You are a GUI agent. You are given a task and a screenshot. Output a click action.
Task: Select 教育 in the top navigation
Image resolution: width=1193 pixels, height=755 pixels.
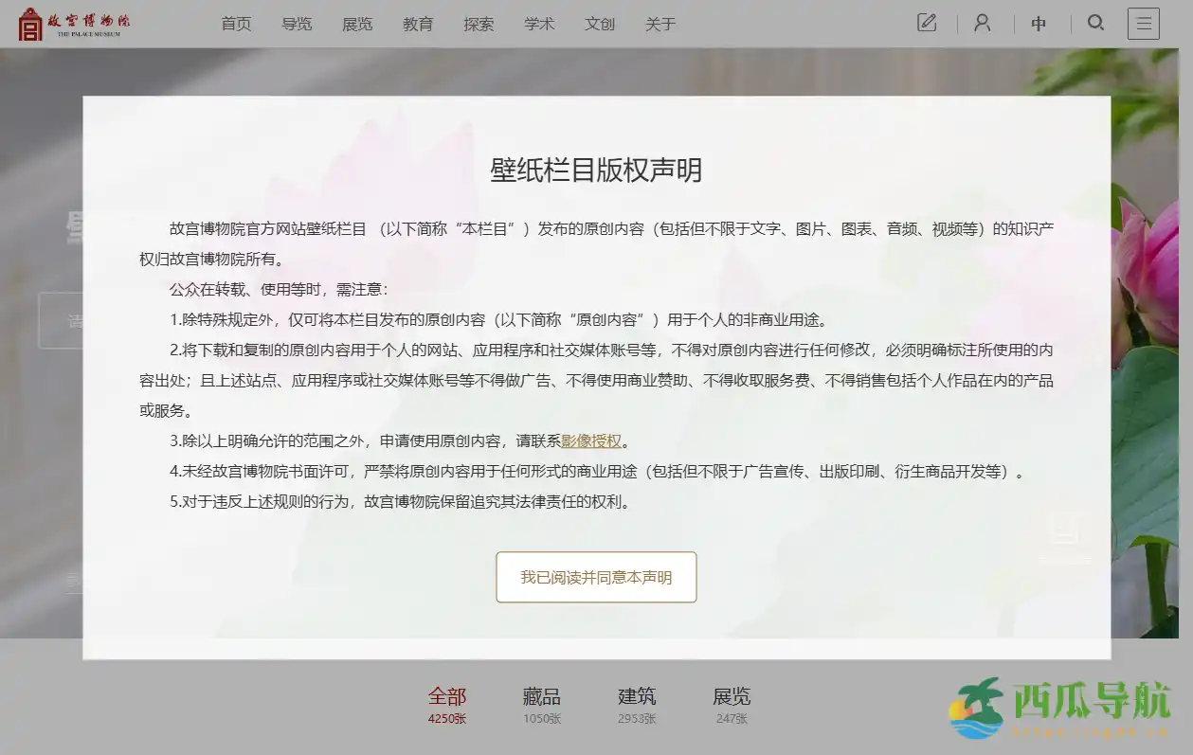418,24
